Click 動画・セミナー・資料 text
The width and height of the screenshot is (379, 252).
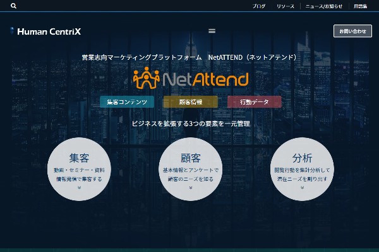coord(80,170)
